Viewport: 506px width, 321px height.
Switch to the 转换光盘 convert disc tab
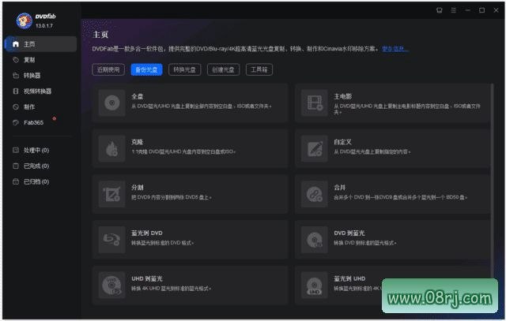(184, 69)
